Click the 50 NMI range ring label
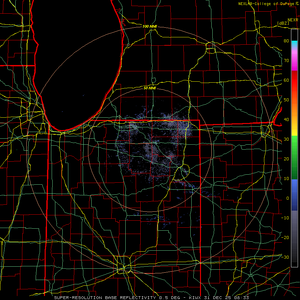 (x=150, y=88)
